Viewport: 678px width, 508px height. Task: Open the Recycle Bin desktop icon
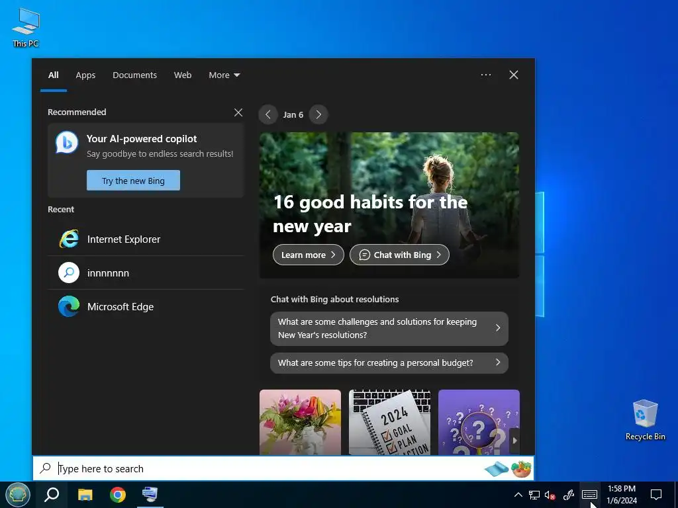(645, 420)
